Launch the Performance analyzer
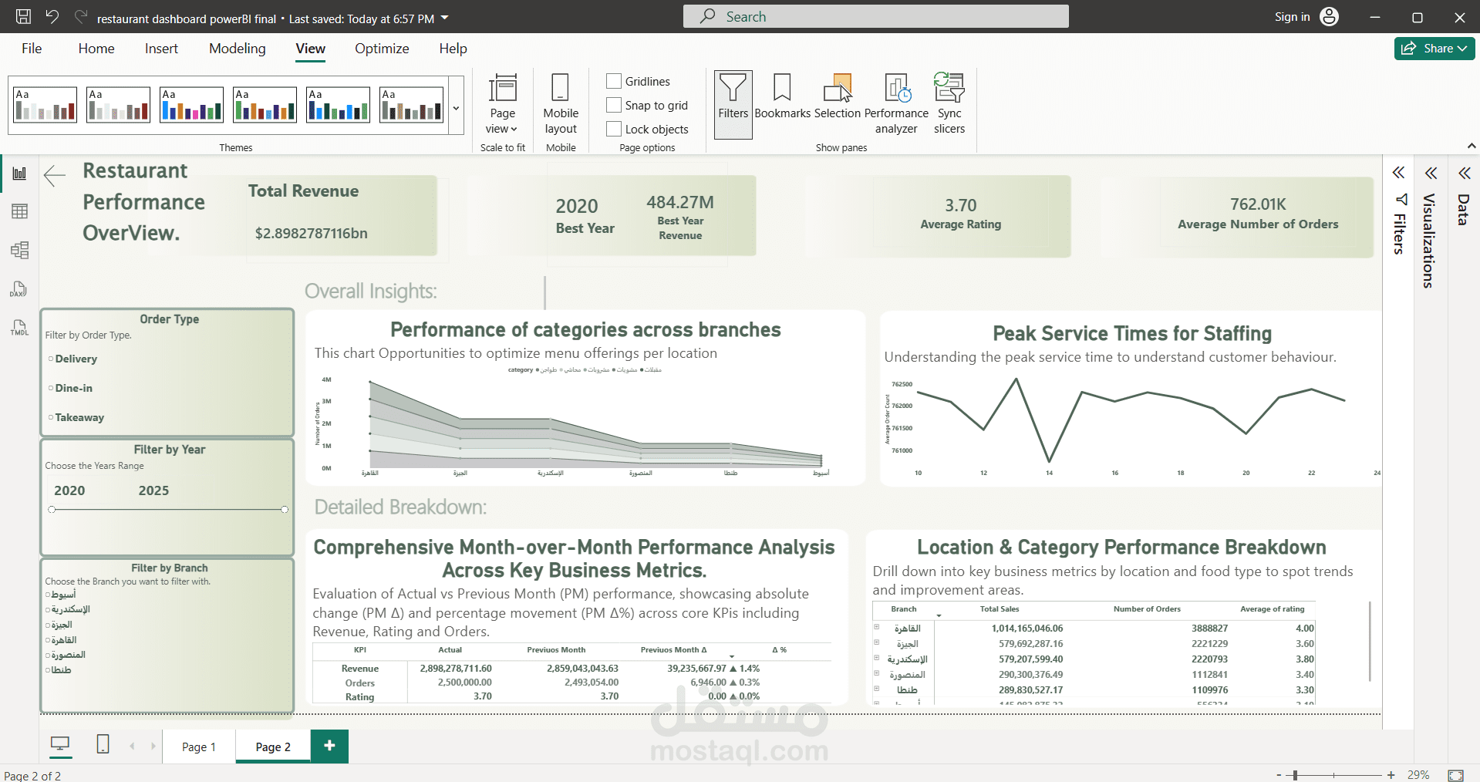Image resolution: width=1480 pixels, height=782 pixels. point(896,105)
